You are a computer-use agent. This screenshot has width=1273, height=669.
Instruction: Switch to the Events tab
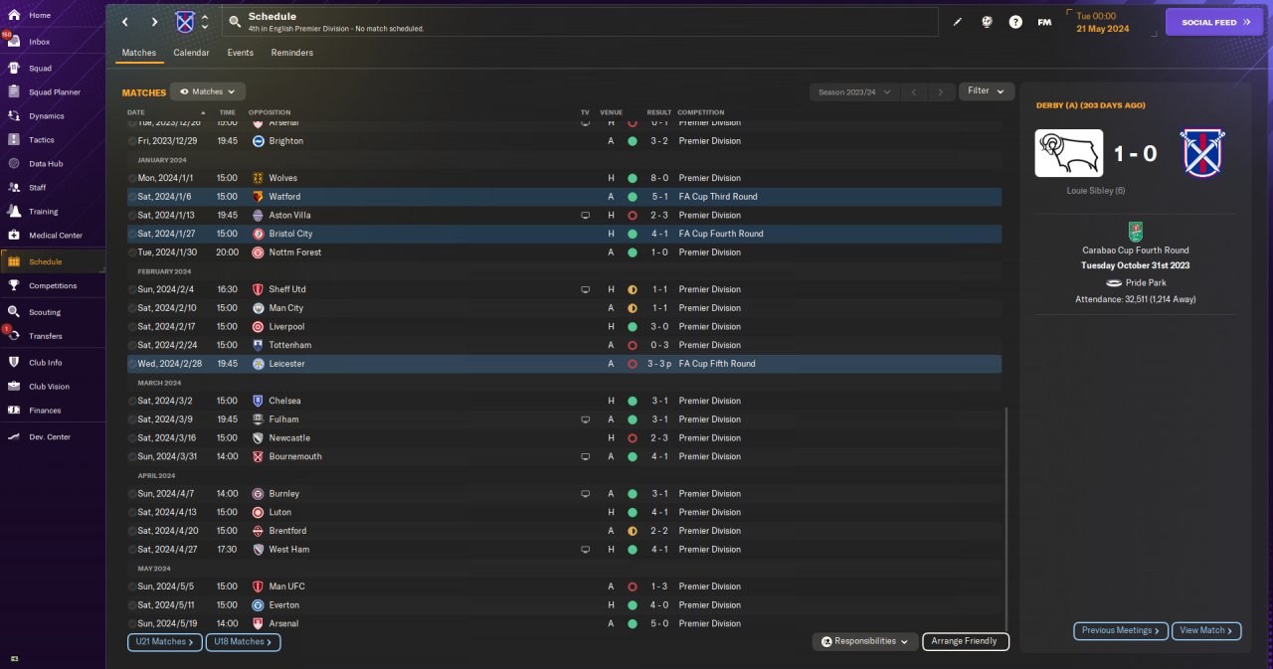240,53
